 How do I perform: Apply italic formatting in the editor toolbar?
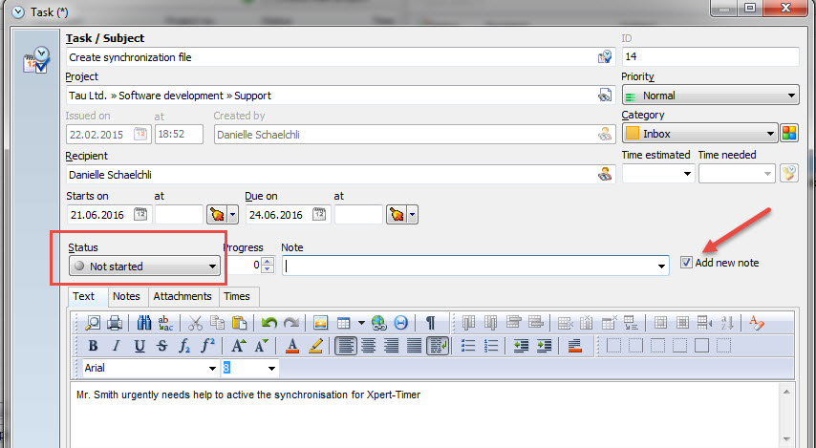tap(116, 346)
